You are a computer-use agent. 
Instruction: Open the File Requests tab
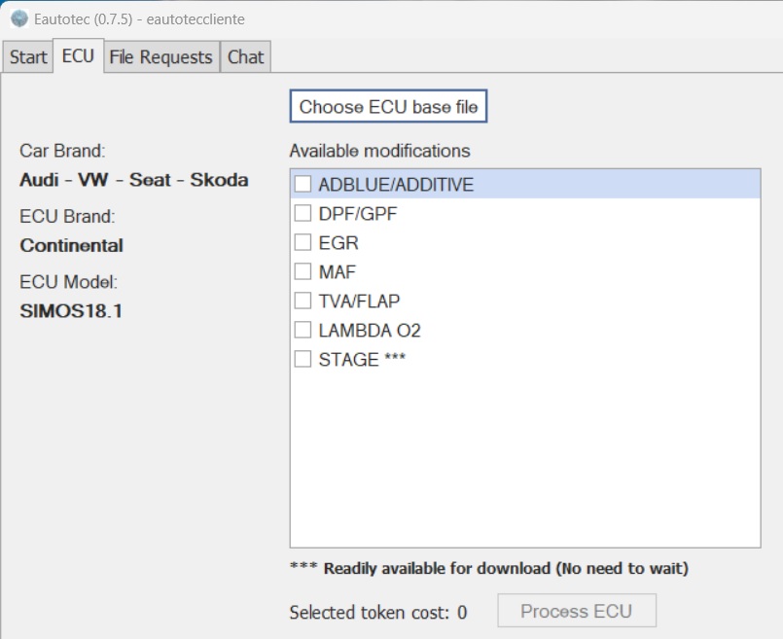pos(160,57)
